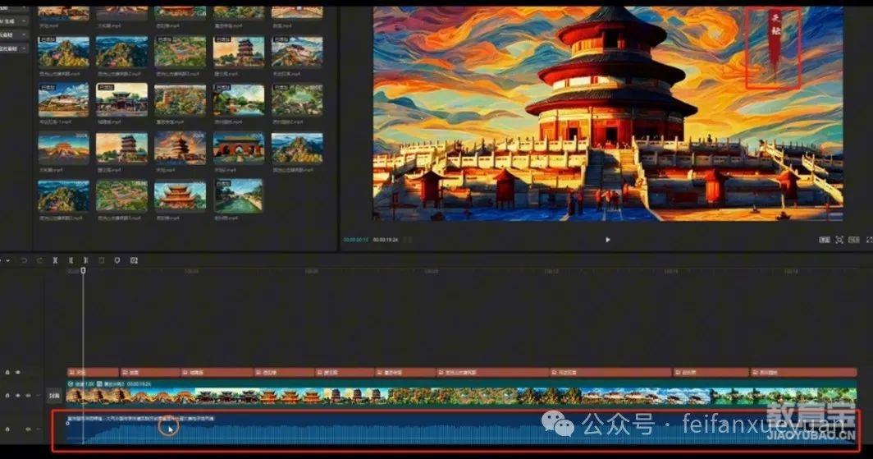Hide the orange text track with eye icon
The image size is (873, 459).
(x=18, y=372)
